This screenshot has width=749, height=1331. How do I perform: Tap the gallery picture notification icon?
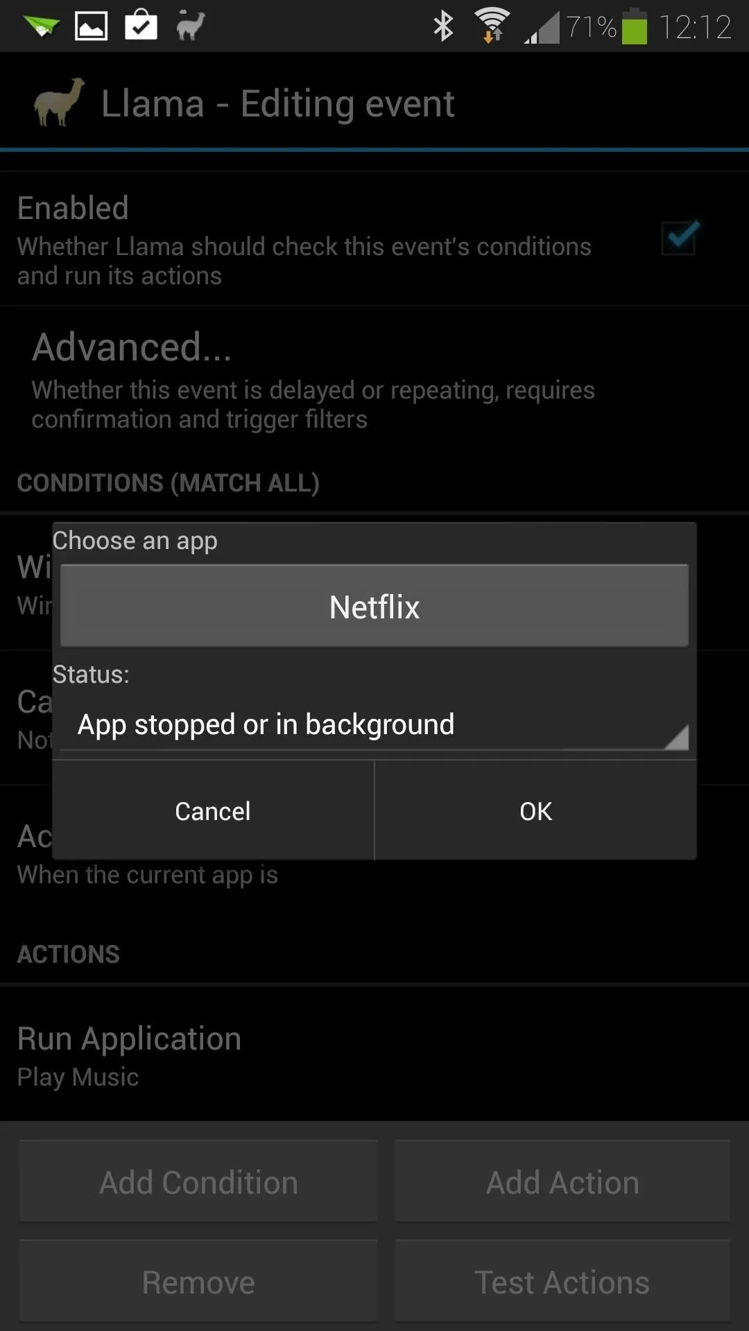[x=91, y=26]
